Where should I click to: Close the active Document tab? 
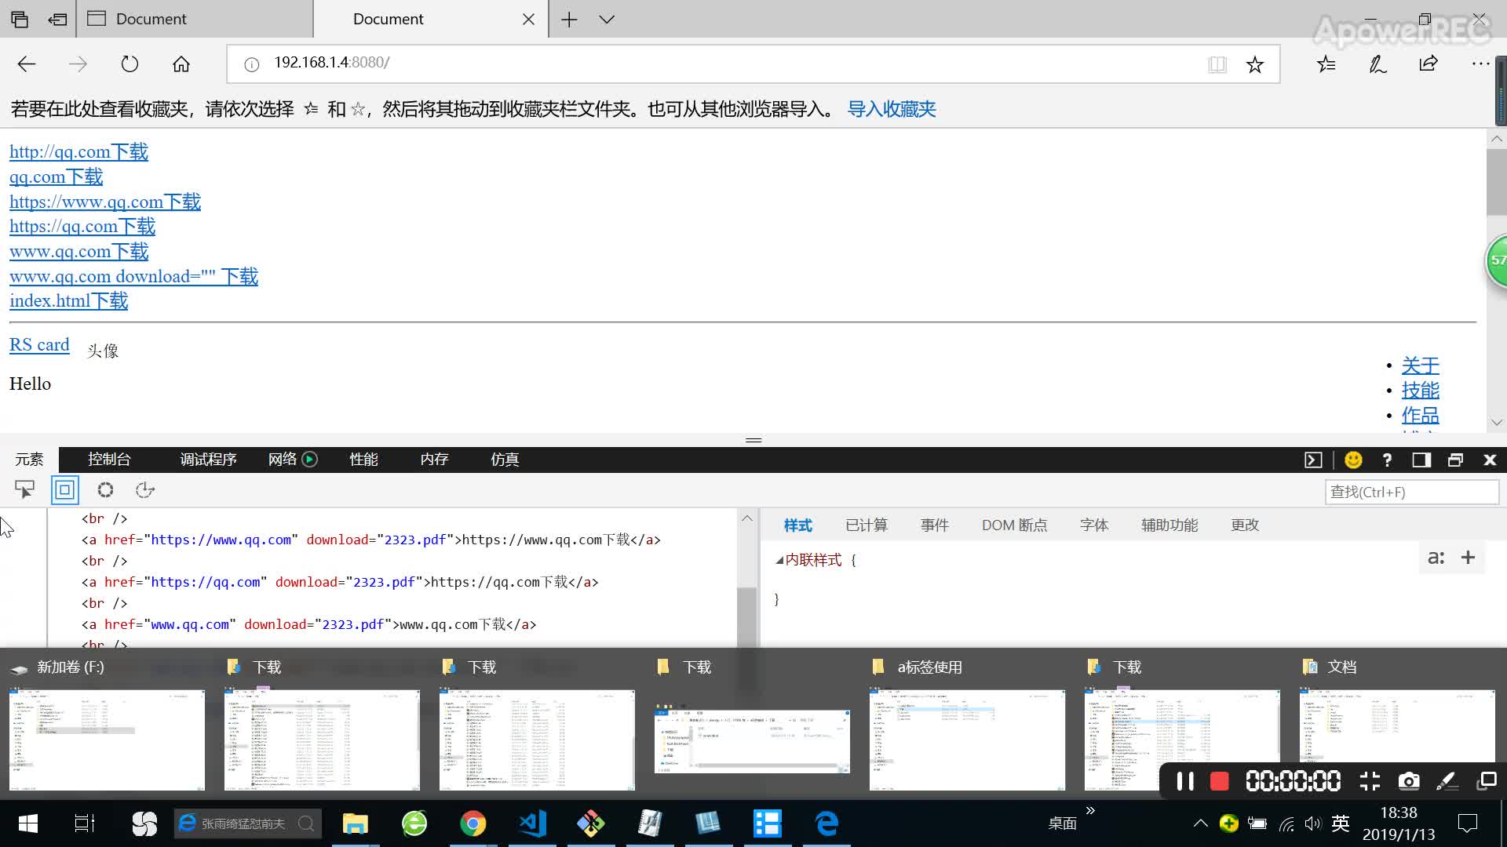coord(528,19)
